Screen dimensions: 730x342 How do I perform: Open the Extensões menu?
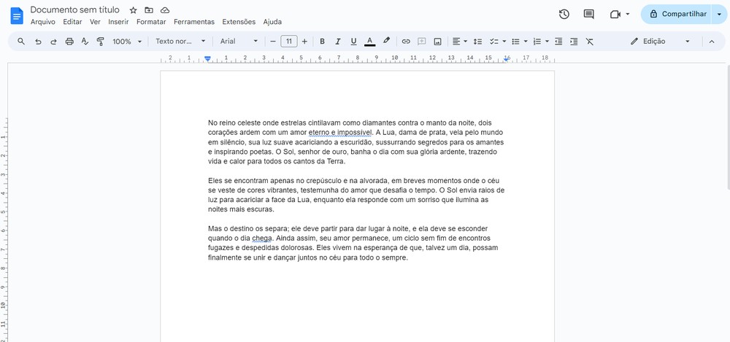239,22
